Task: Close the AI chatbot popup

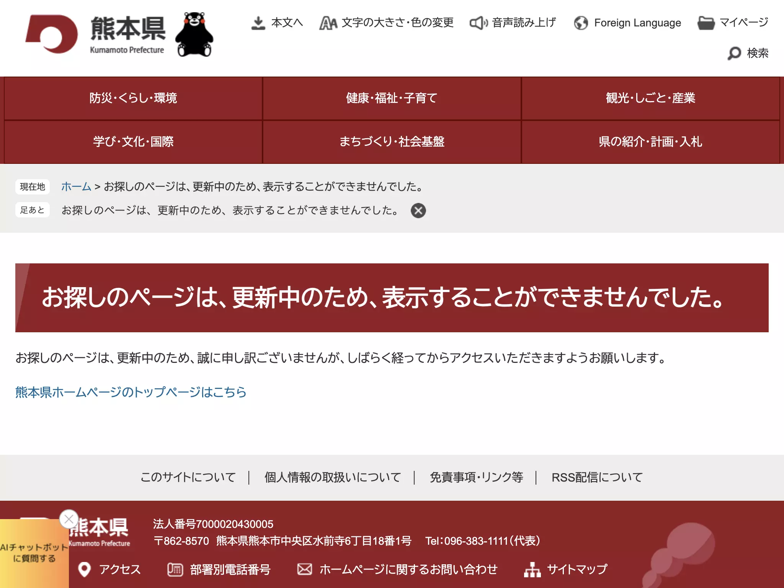Action: [x=69, y=519]
